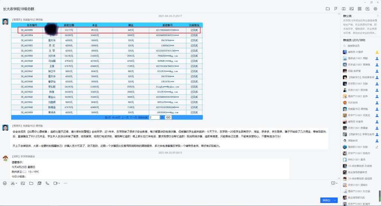Click the GO button under the table
Image resolution: width=381 pixels, height=206 pixels.
pyautogui.click(x=168, y=117)
